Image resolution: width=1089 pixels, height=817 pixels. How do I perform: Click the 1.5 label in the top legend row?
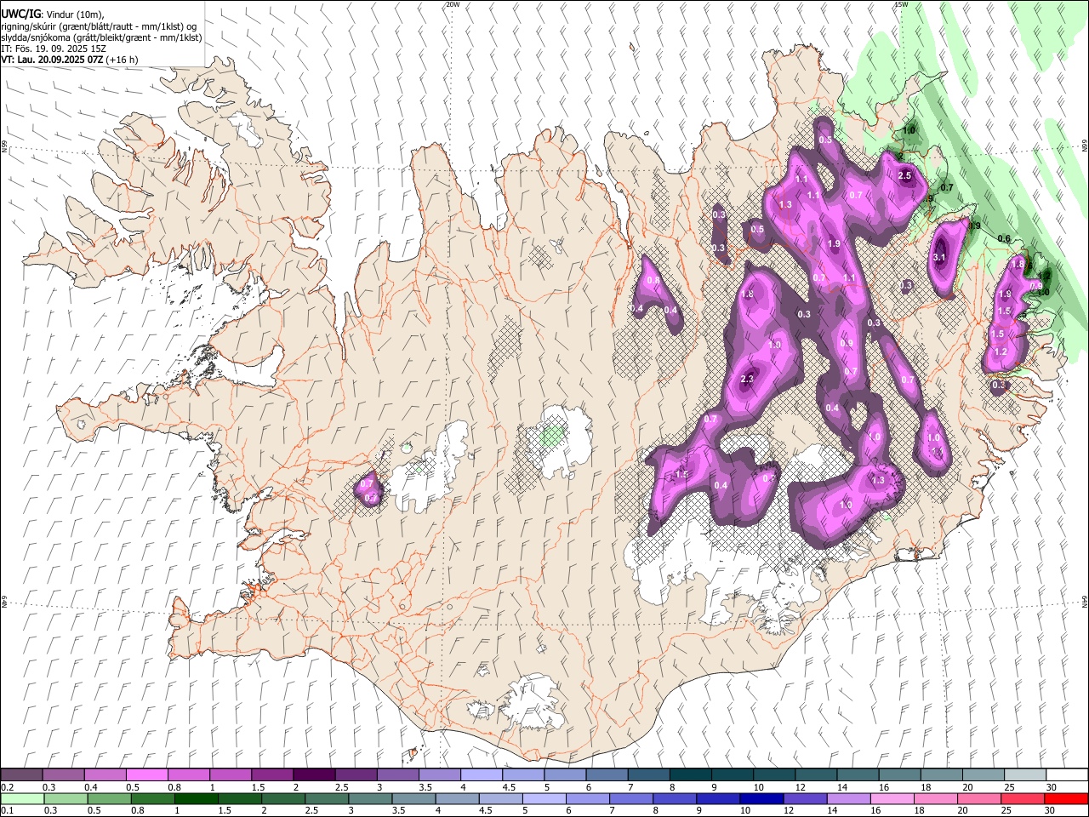pos(259,787)
